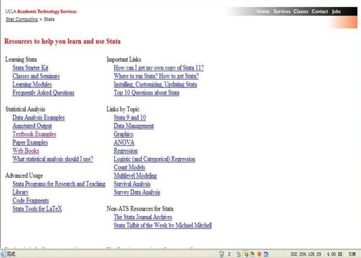Open the Count Models link
This screenshot has width=361, height=258.
pos(130,167)
